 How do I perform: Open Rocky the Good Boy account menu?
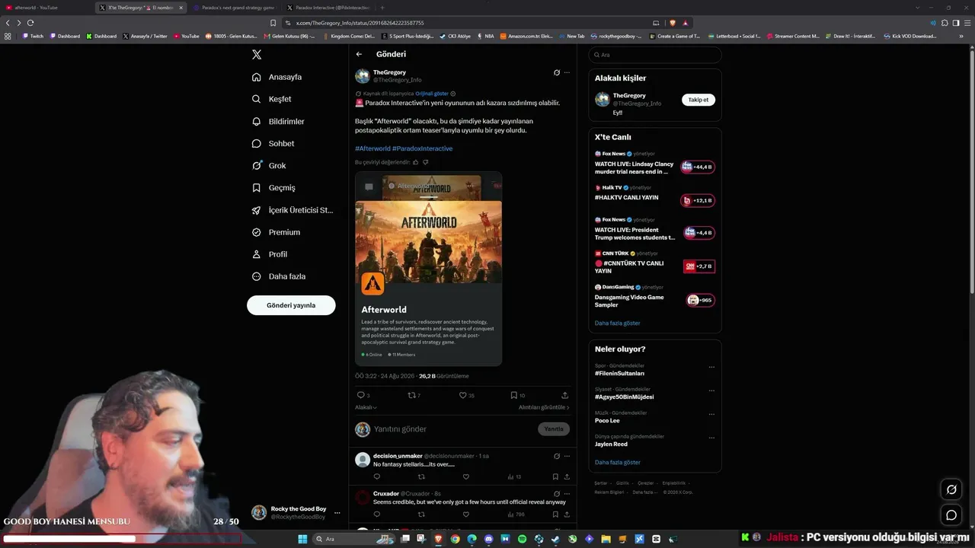tap(297, 512)
